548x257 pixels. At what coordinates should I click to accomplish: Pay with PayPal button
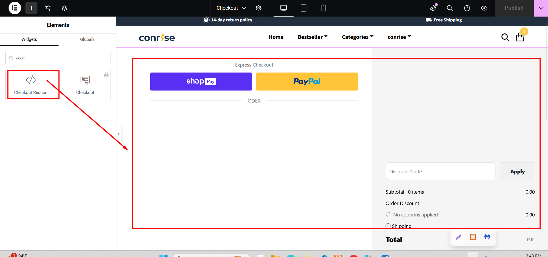pyautogui.click(x=307, y=81)
